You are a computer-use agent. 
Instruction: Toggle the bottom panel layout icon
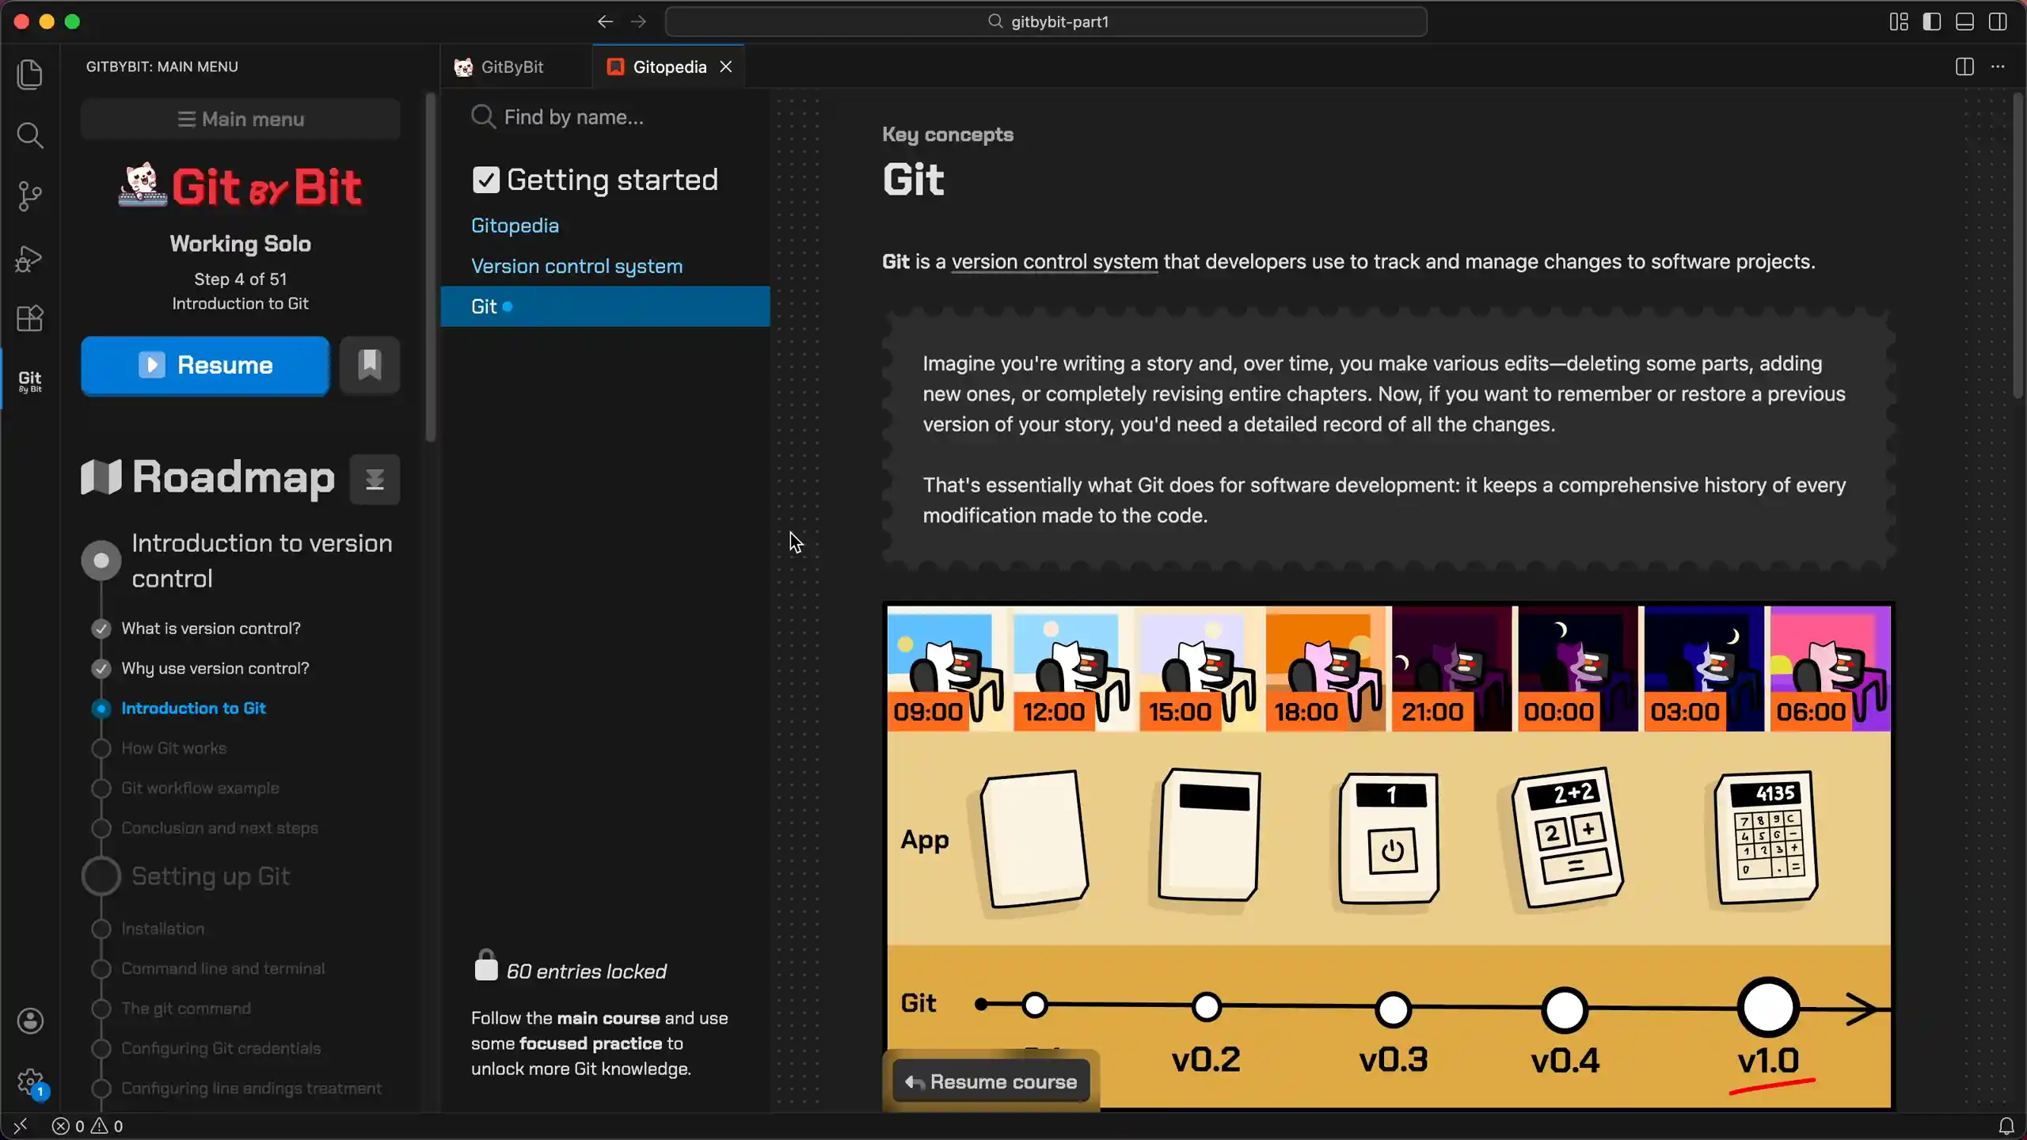click(x=1964, y=21)
